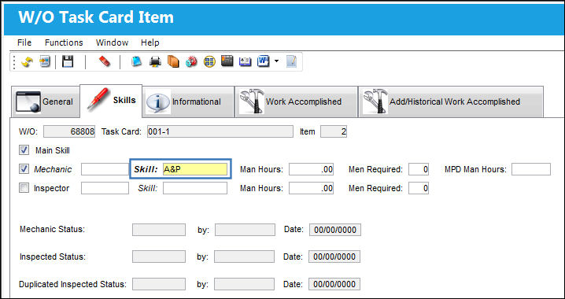Screen dimensions: 565x299
Task: Click the Duplicated Inspected Status field
Action: [x=159, y=284]
